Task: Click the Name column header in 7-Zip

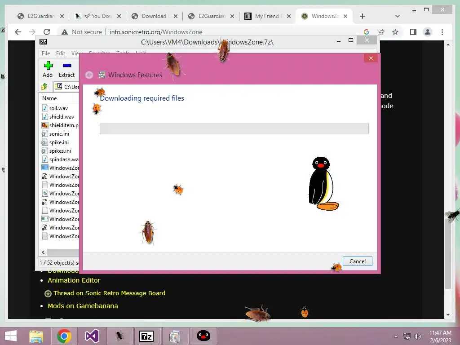Action: [x=49, y=98]
